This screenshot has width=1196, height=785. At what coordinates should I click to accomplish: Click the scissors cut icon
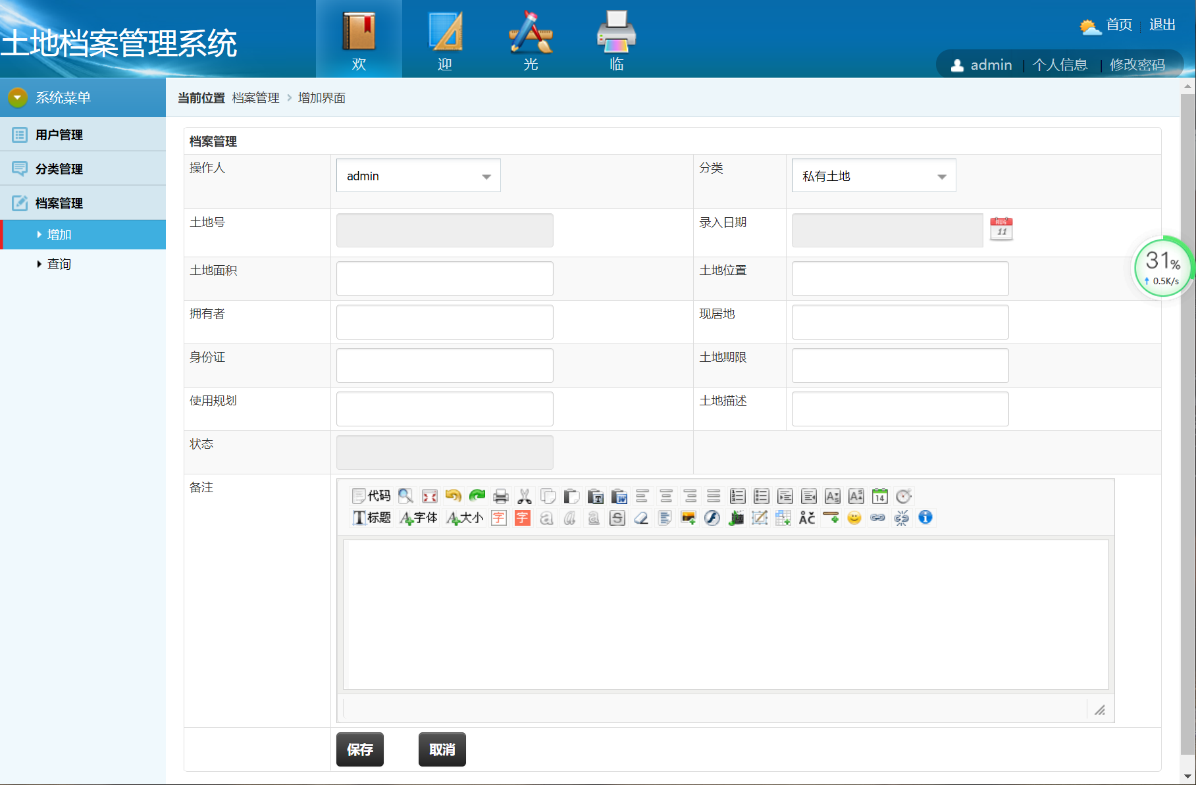pyautogui.click(x=525, y=496)
